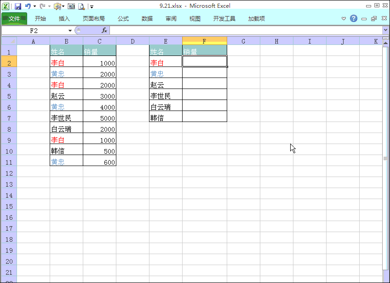
Task: Restore the workbook window inside the ribbon
Action: [374, 19]
